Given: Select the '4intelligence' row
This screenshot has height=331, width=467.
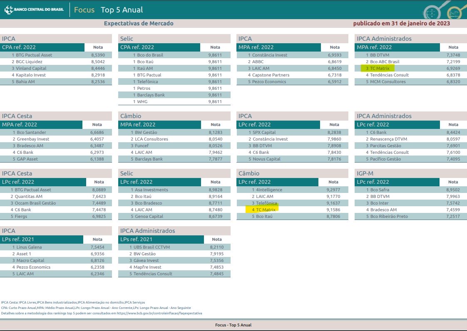Looking at the screenshot, I should (x=292, y=190).
